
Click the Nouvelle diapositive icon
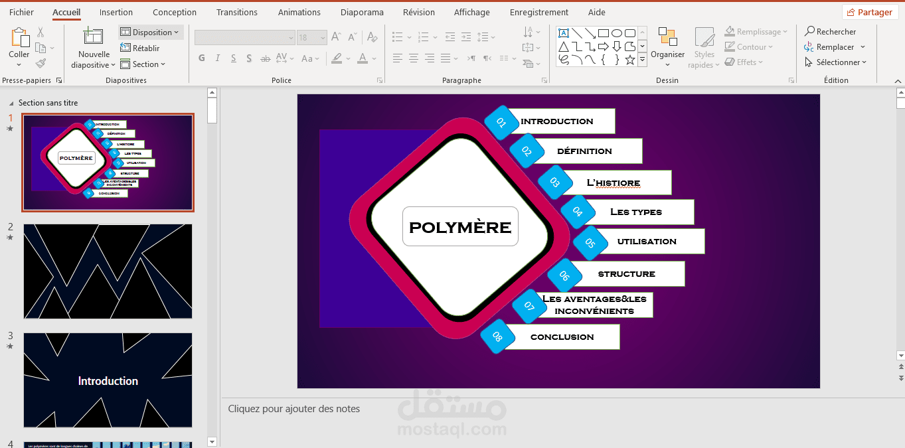pyautogui.click(x=93, y=36)
